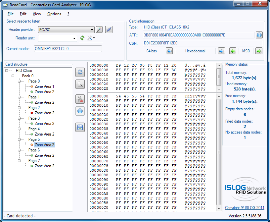
Task: Click the MSB byte order button
Action: tap(246, 51)
